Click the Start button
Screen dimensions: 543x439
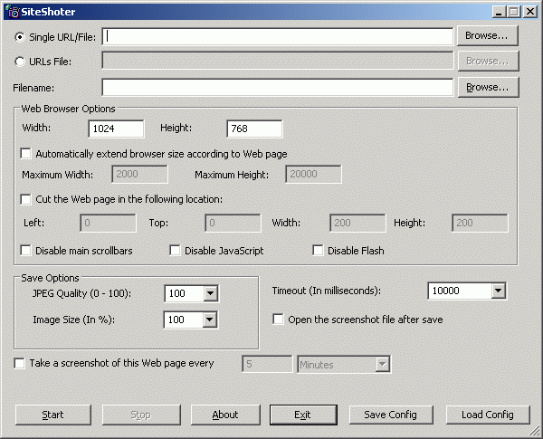(53, 415)
